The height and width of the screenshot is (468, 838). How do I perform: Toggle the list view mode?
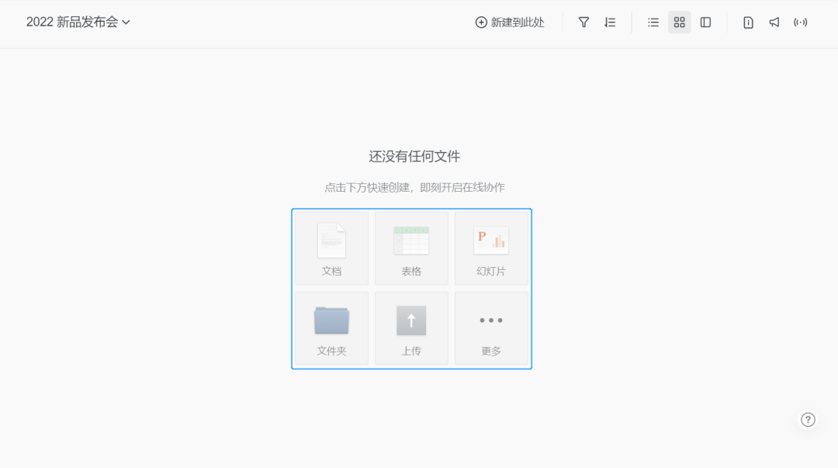pos(653,23)
